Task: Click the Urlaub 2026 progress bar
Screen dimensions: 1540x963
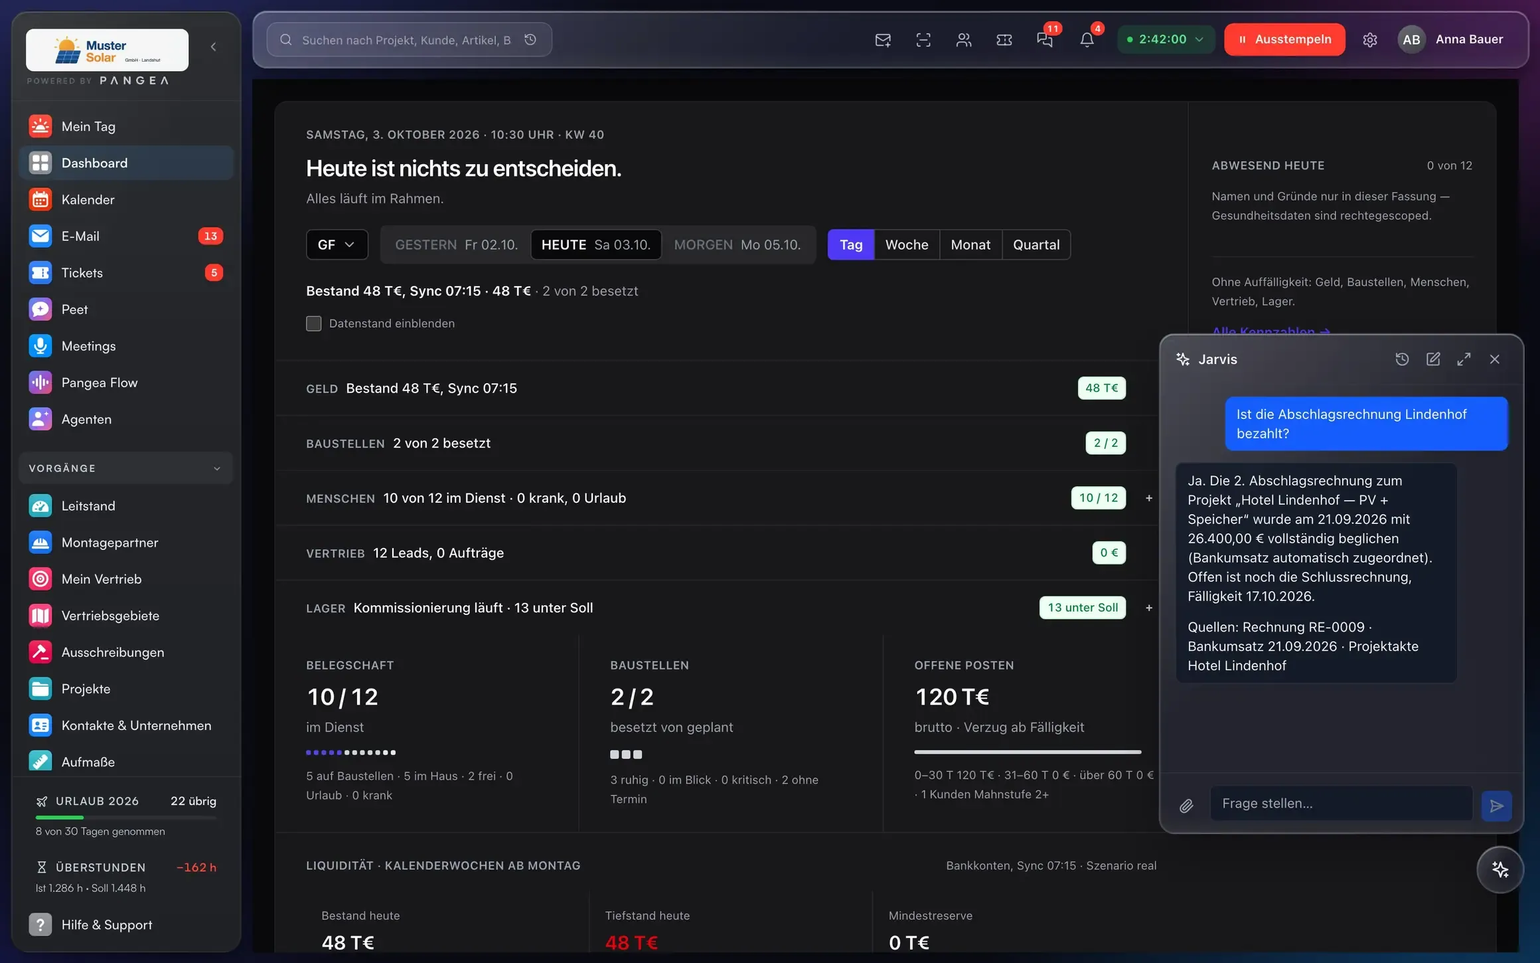Action: point(126,817)
